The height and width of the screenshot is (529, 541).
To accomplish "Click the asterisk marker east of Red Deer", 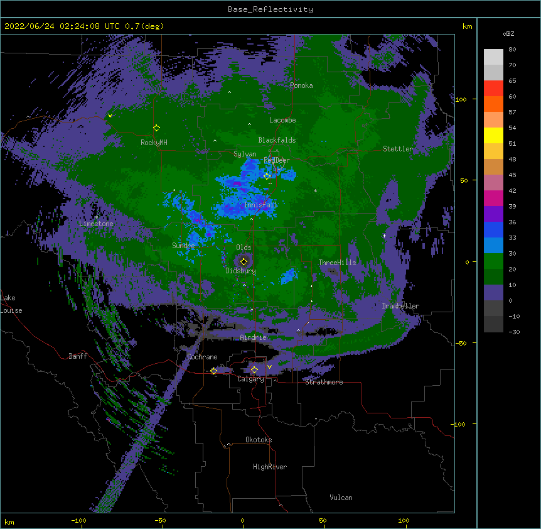I will (x=315, y=190).
